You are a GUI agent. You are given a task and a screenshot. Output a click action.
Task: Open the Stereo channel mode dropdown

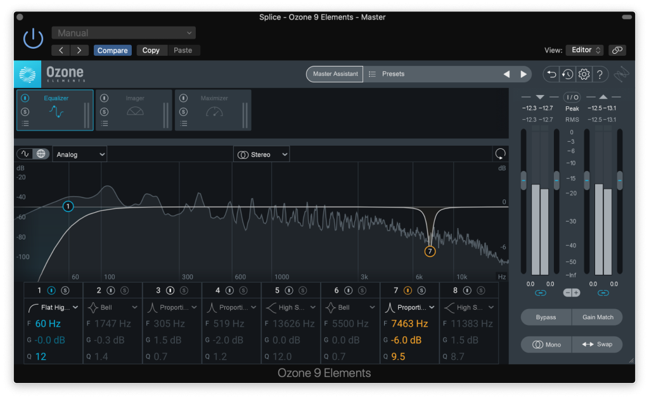[262, 155]
